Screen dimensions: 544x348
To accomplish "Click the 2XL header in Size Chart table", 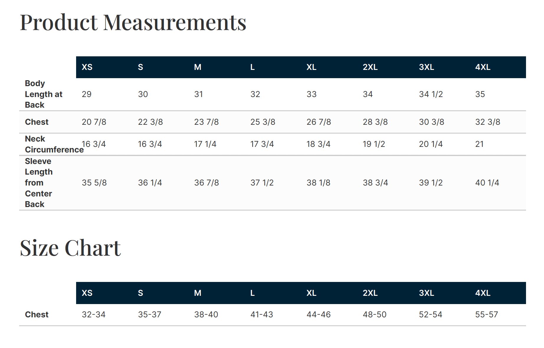I will 370,293.
